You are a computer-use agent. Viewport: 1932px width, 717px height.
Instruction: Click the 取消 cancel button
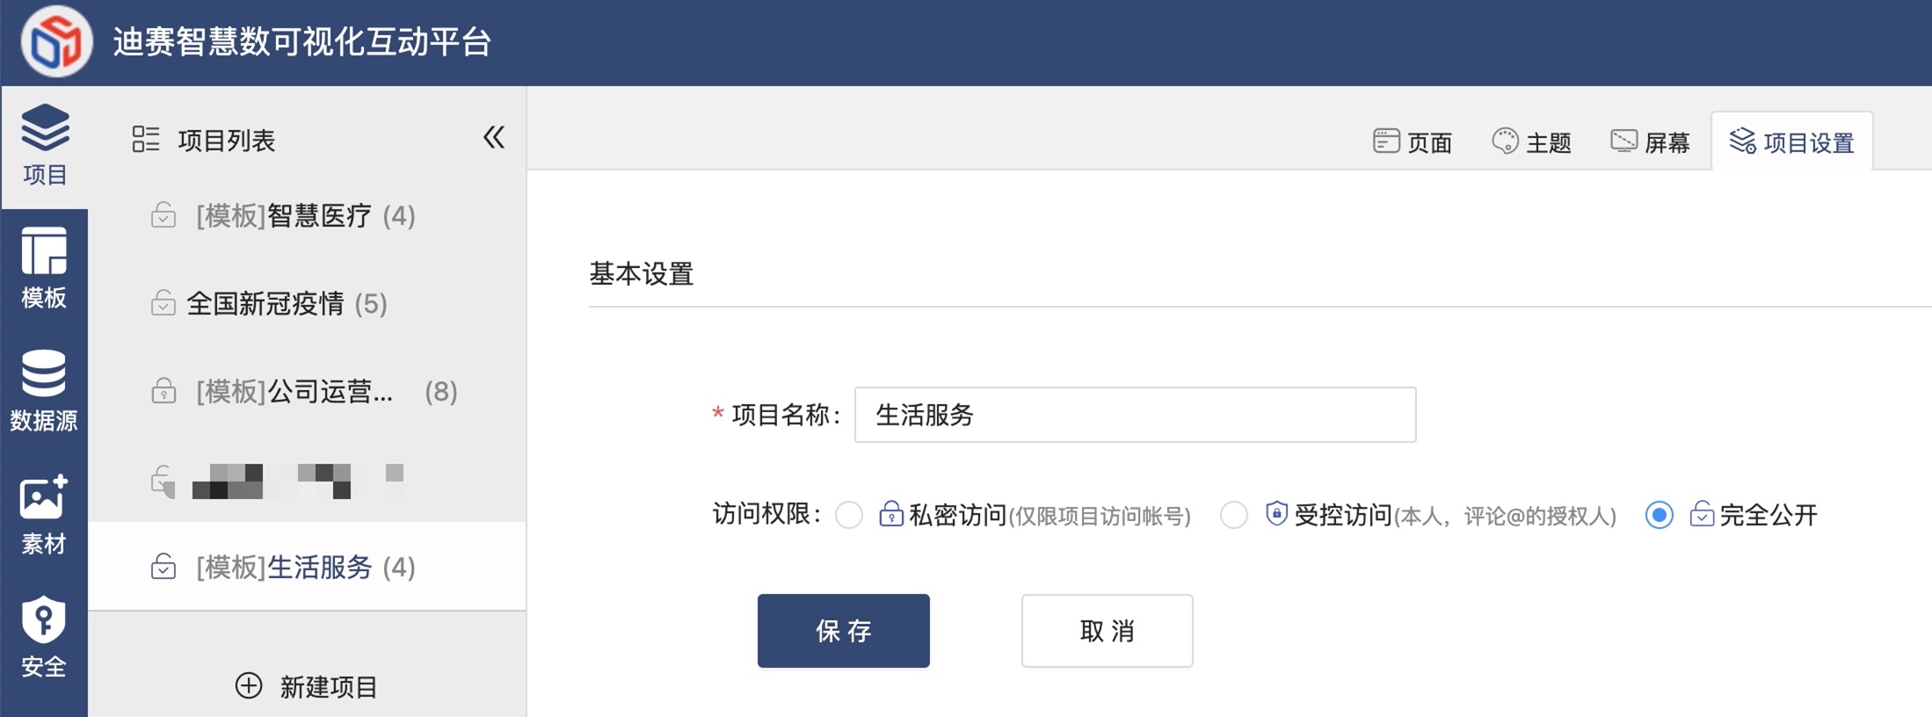pos(1107,630)
